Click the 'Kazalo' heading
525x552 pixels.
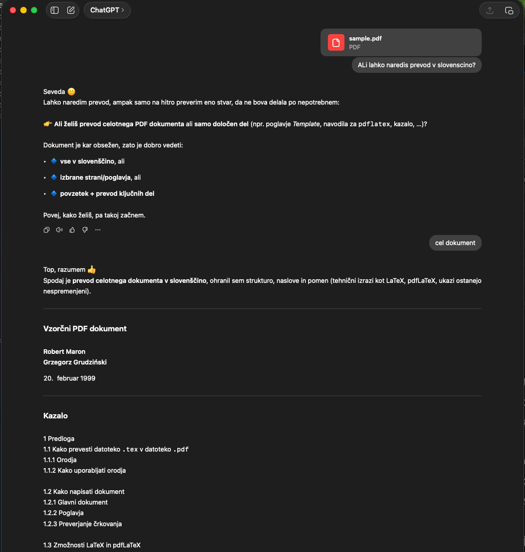coord(55,416)
